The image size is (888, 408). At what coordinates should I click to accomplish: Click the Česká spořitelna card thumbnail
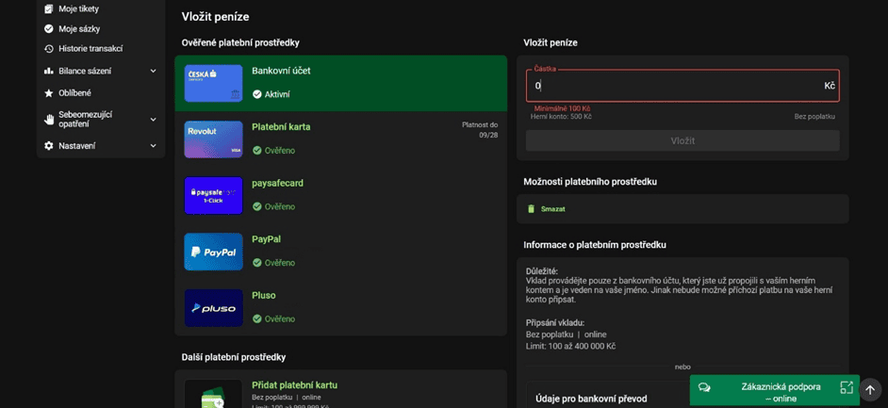(x=213, y=83)
